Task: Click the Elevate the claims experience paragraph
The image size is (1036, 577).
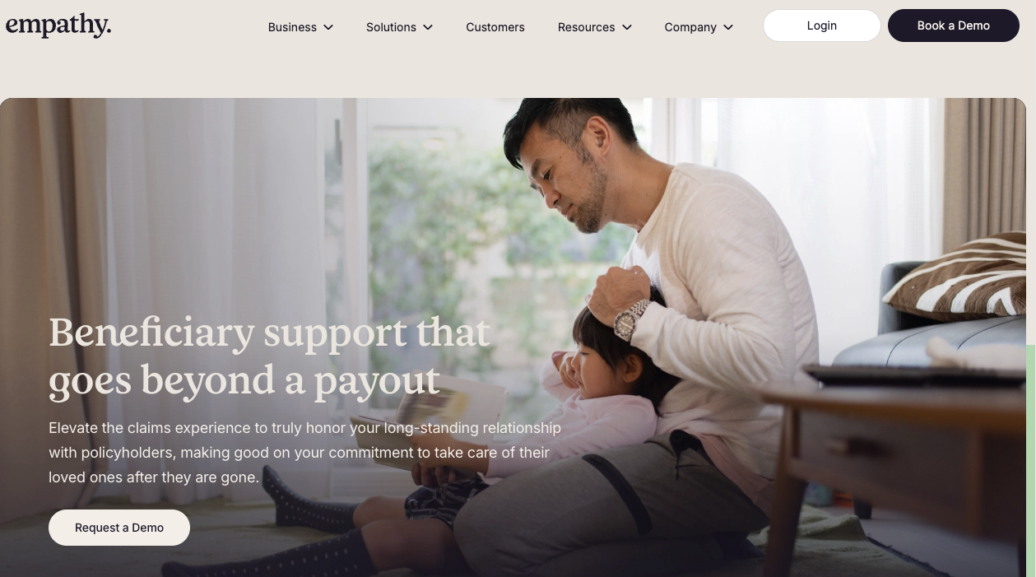Action: [x=304, y=453]
